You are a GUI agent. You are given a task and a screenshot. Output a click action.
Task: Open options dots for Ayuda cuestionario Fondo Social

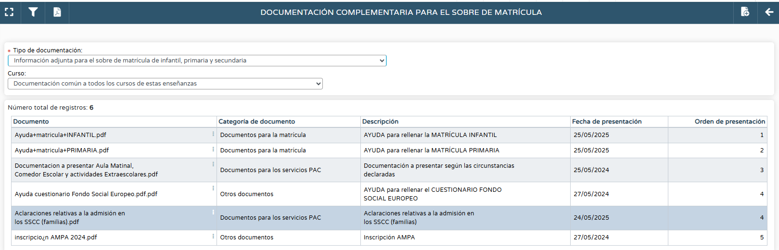coord(213,188)
